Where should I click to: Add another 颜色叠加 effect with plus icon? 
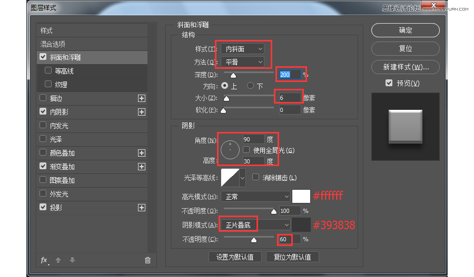(142, 153)
